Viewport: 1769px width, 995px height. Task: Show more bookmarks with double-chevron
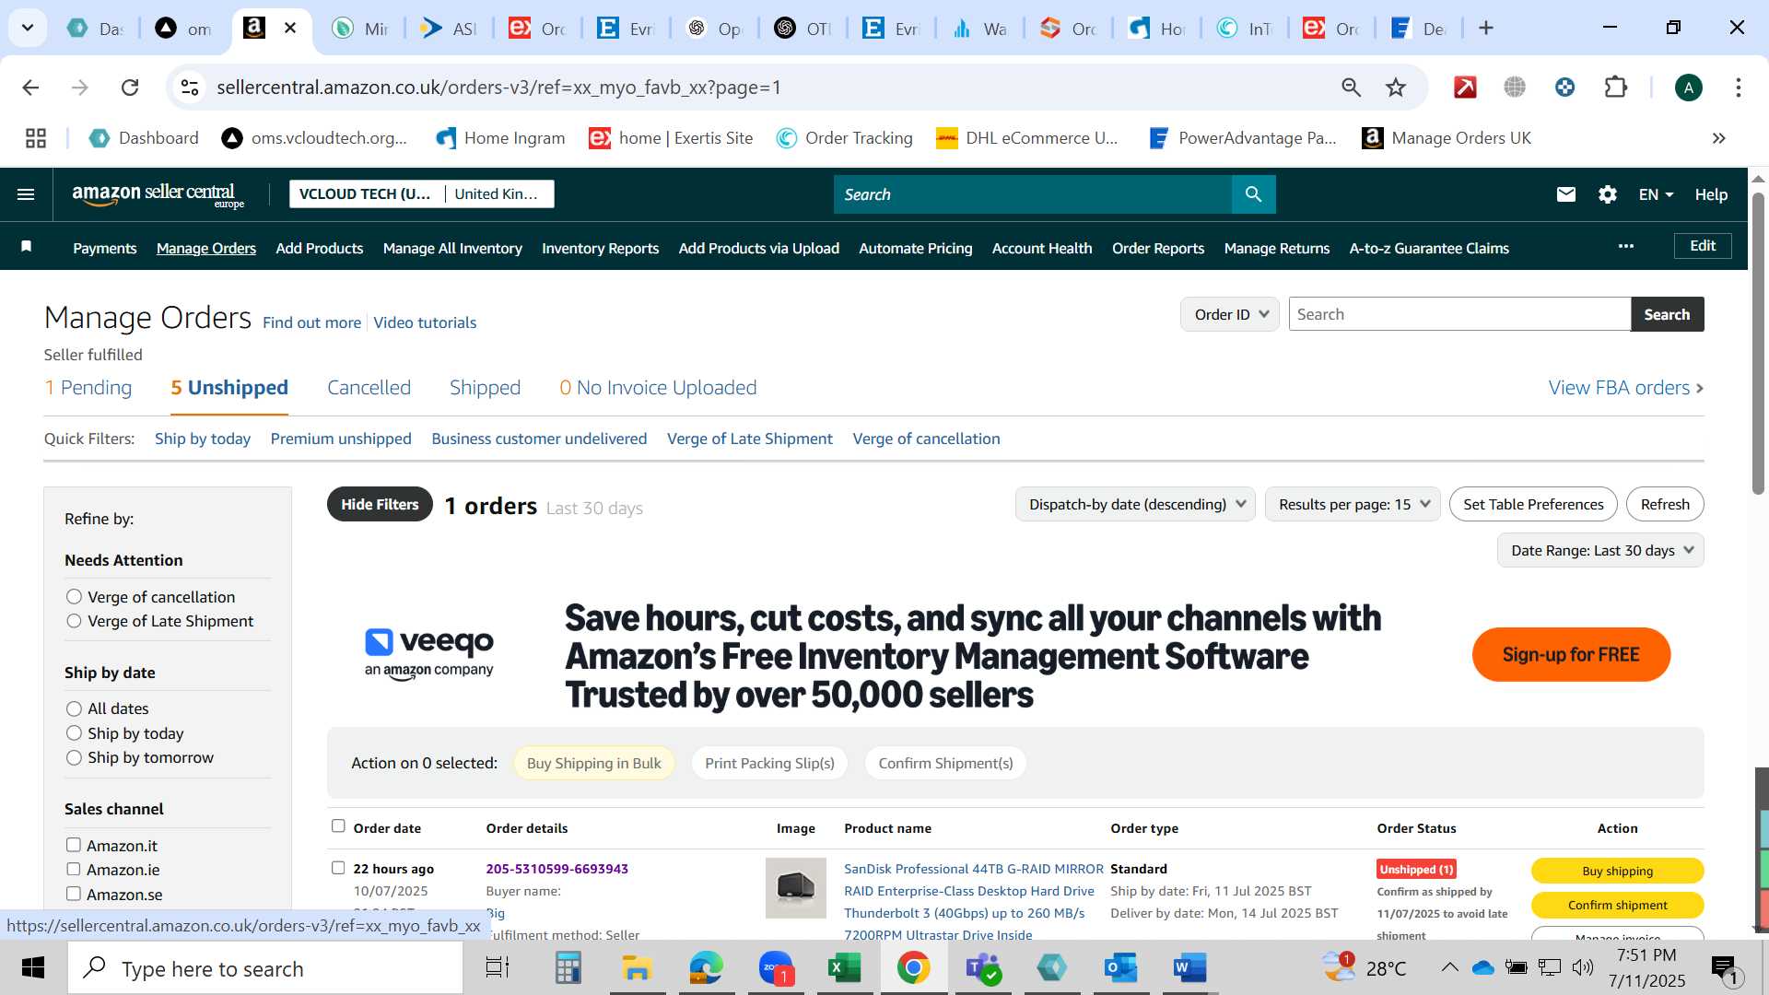(1719, 138)
